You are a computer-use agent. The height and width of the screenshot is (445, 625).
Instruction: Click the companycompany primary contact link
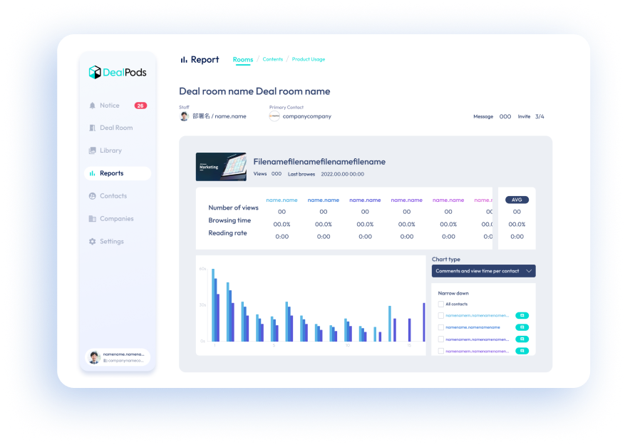(306, 116)
